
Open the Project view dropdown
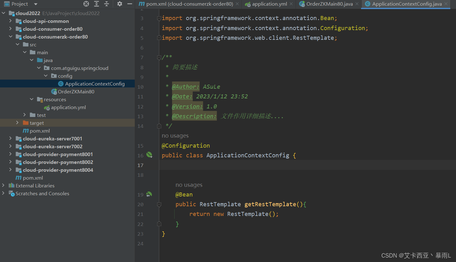(x=35, y=4)
